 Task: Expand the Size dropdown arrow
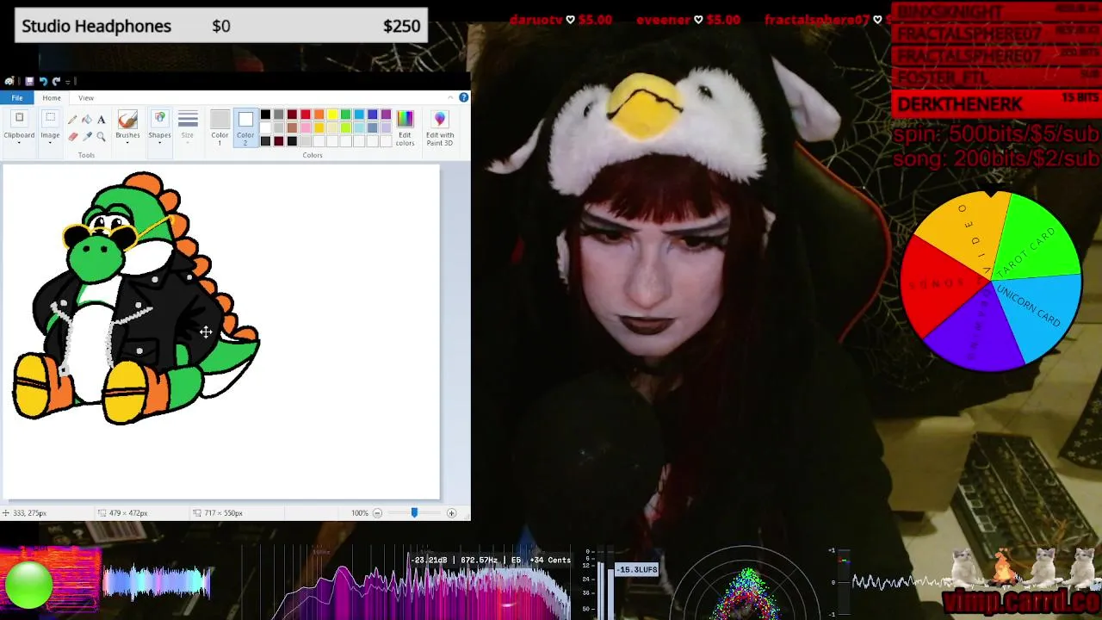point(188,143)
